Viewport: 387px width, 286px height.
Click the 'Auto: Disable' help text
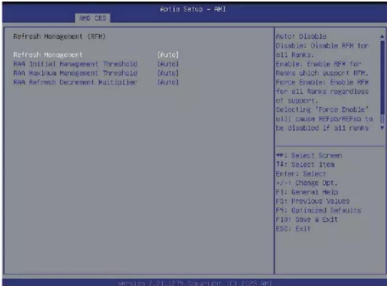(301, 36)
